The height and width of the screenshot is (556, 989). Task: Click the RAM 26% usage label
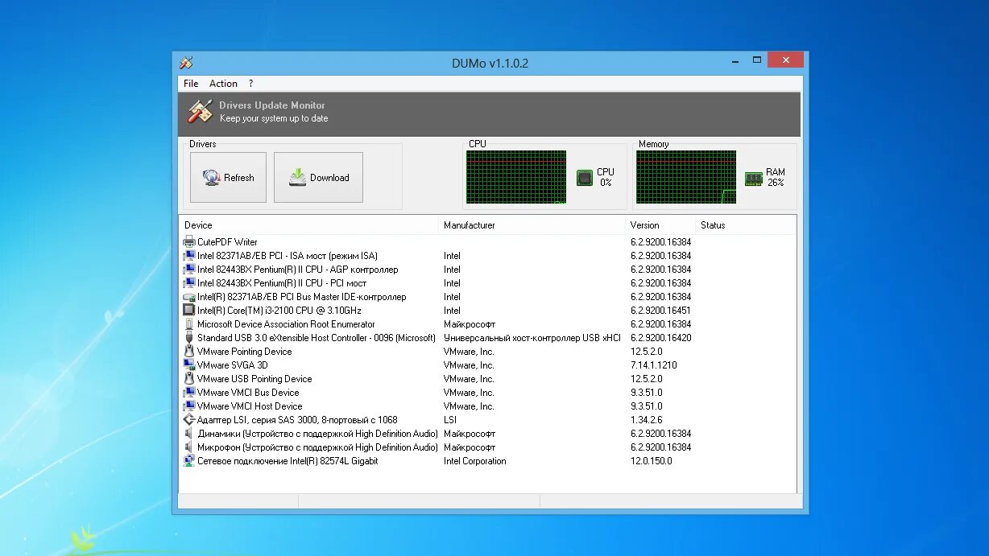pos(776,178)
